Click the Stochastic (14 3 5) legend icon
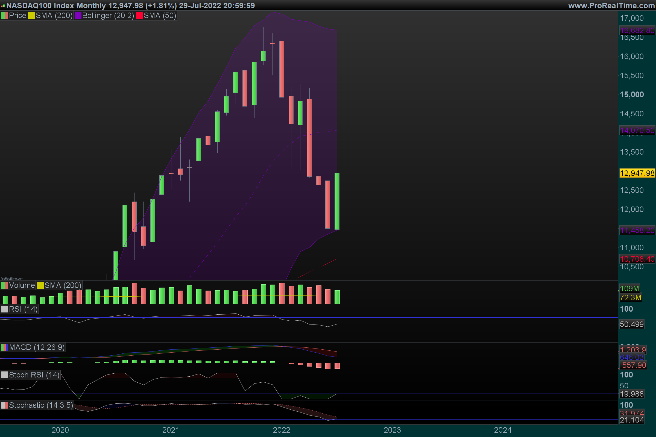Screen dimensions: 656x437 click(x=5, y=405)
